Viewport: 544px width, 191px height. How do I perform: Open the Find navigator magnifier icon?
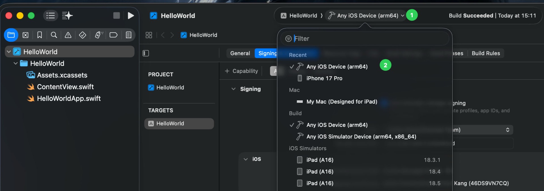pyautogui.click(x=54, y=35)
